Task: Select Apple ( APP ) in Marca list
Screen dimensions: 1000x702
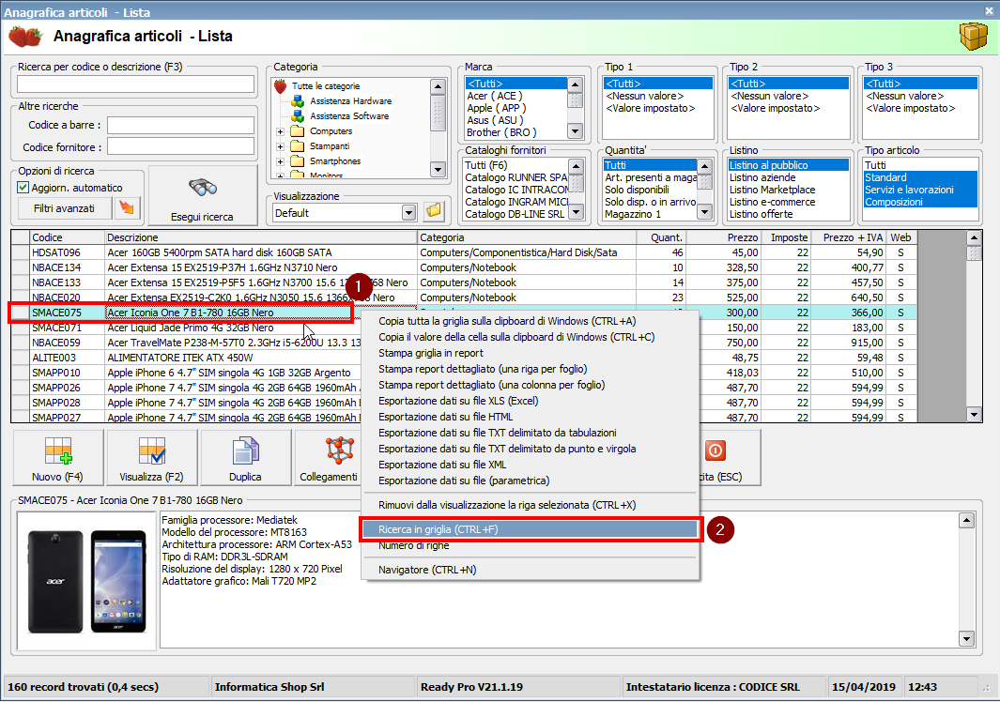Action: tap(496, 108)
